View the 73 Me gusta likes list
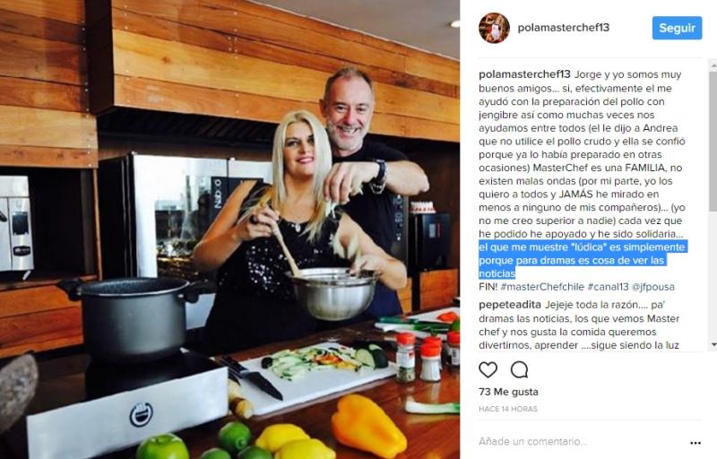717x459 pixels. [x=508, y=392]
